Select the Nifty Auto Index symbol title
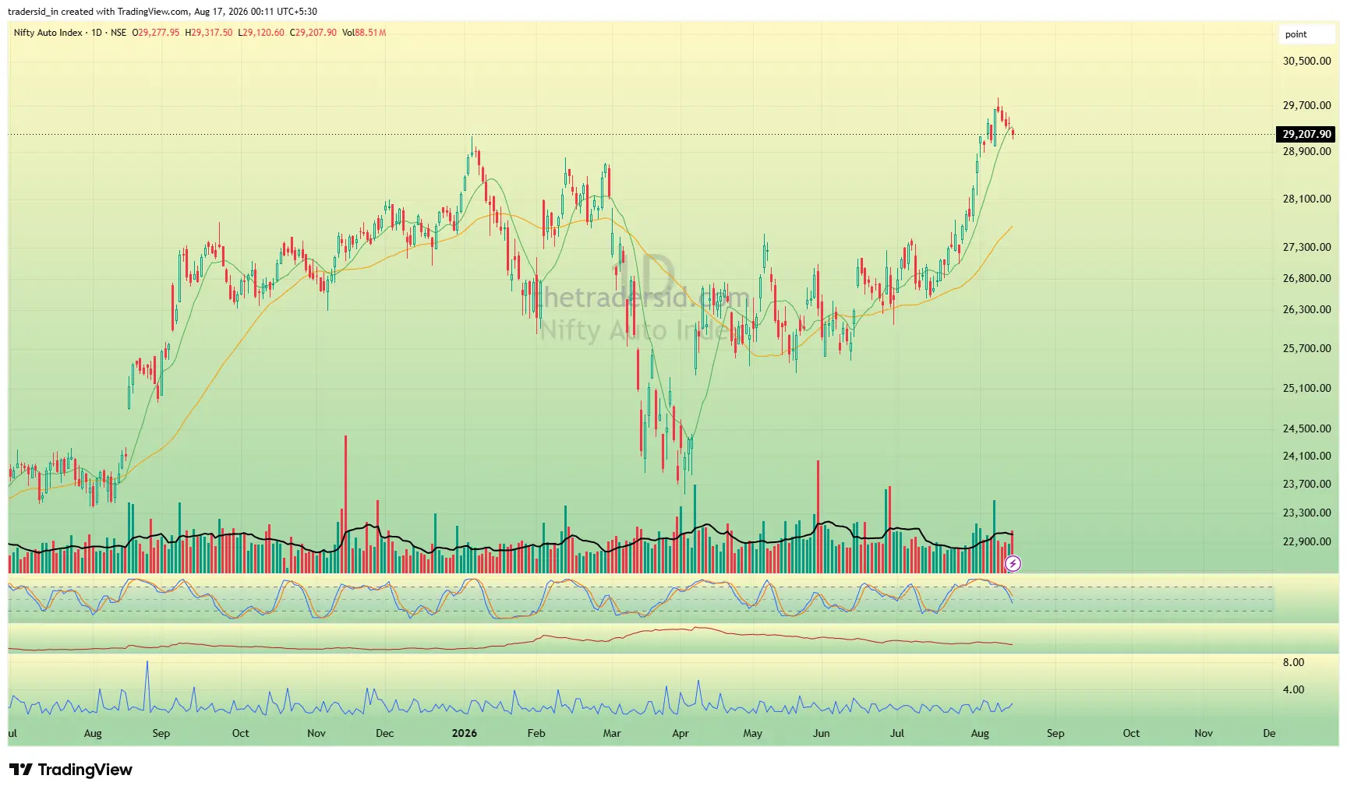The height and width of the screenshot is (793, 1347). [x=48, y=33]
